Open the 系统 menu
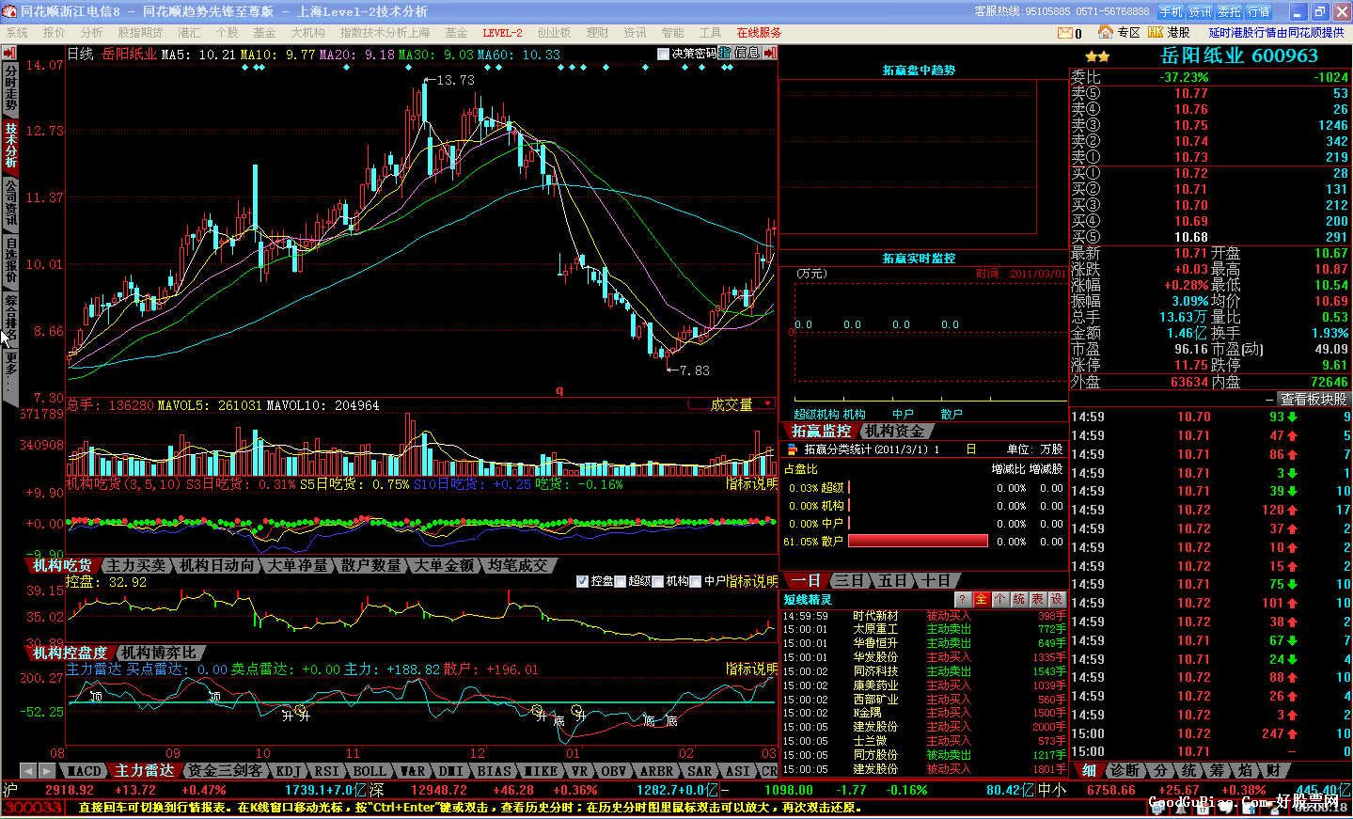The width and height of the screenshot is (1353, 819). point(17,33)
